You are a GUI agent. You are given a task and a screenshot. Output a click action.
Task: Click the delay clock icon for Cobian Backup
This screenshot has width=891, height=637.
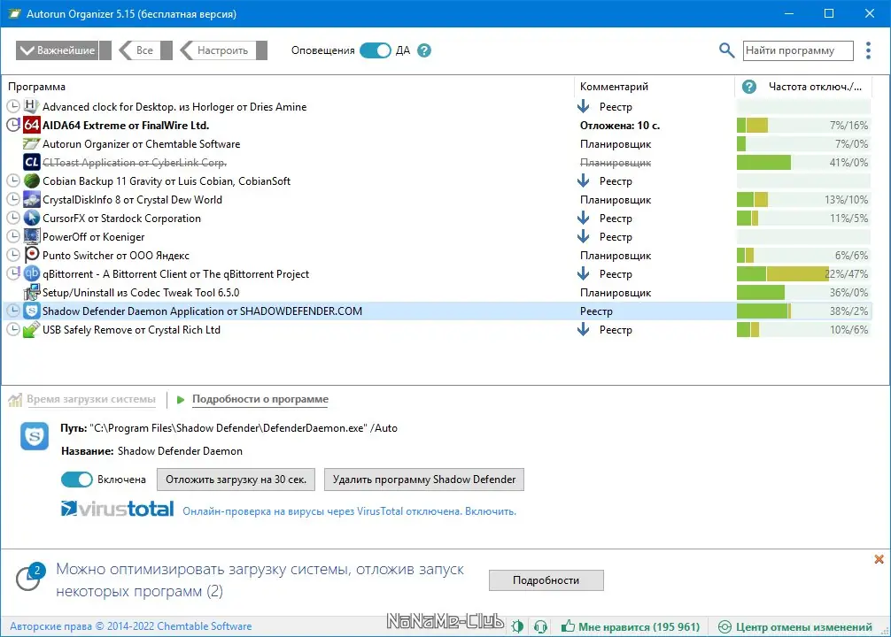(x=13, y=181)
